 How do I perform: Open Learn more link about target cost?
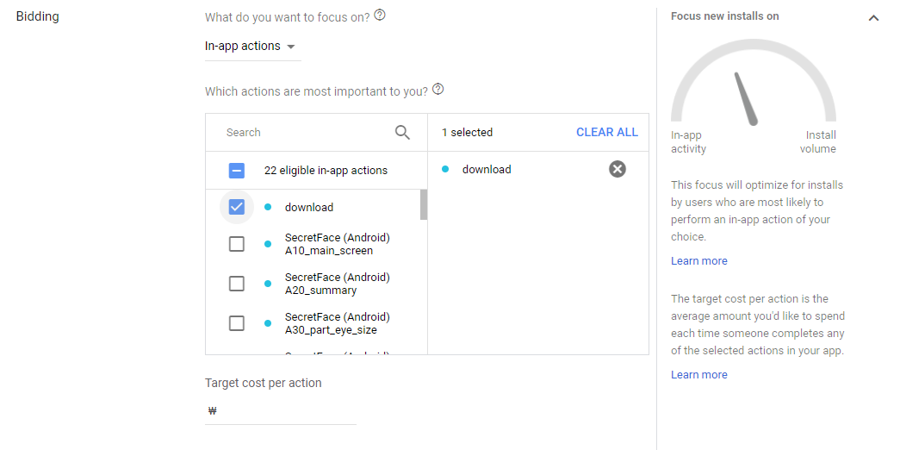tap(698, 375)
